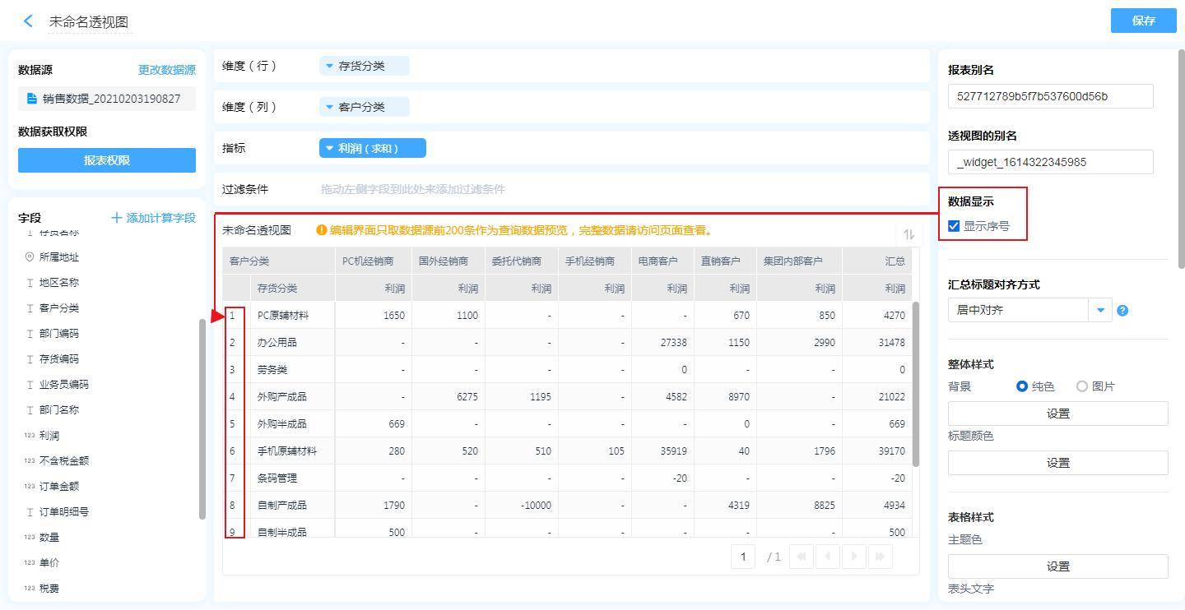Click the 手机原辅材料 row label
Viewport: 1185px width, 610px height.
click(287, 451)
